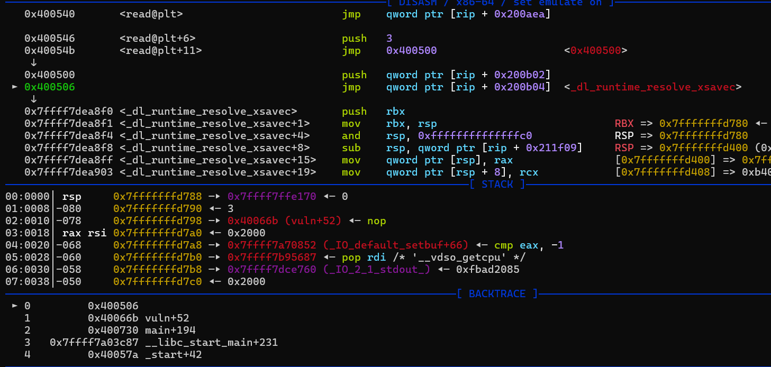Click the down arrow above _dl_runtime_resolve_xsavec push rbx
The image size is (771, 367).
34,99
